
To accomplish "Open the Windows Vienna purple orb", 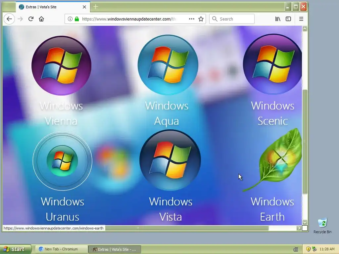I will click(x=61, y=66).
